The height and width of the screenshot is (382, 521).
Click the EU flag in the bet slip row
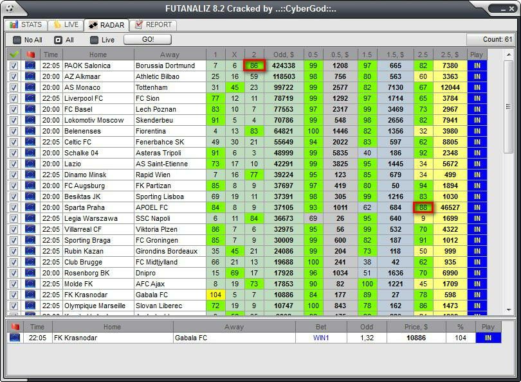[15, 338]
